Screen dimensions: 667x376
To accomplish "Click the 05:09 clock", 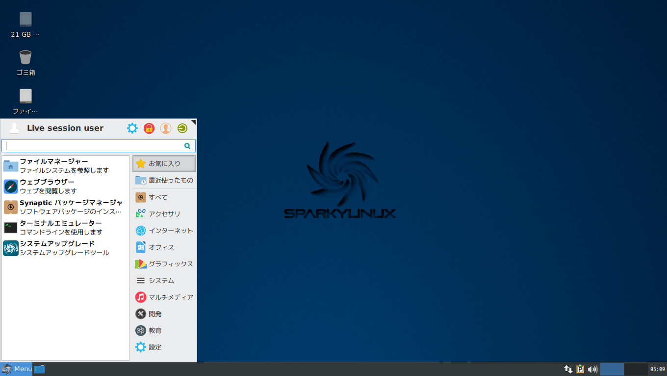I will (657, 369).
